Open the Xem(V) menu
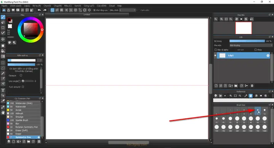Image resolution: width=274 pixels, height=148 pixels. (x=78, y=6)
